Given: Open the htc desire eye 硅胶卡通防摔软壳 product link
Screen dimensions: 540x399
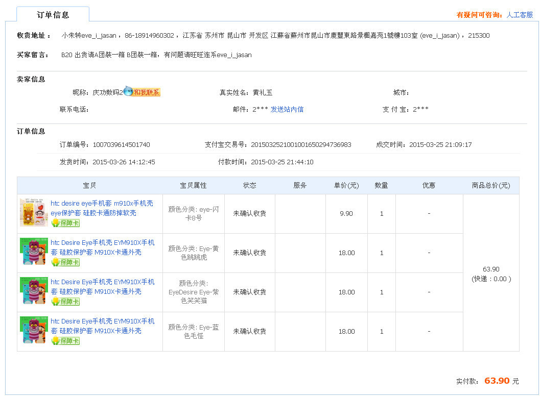Looking at the screenshot, I should tap(101, 208).
